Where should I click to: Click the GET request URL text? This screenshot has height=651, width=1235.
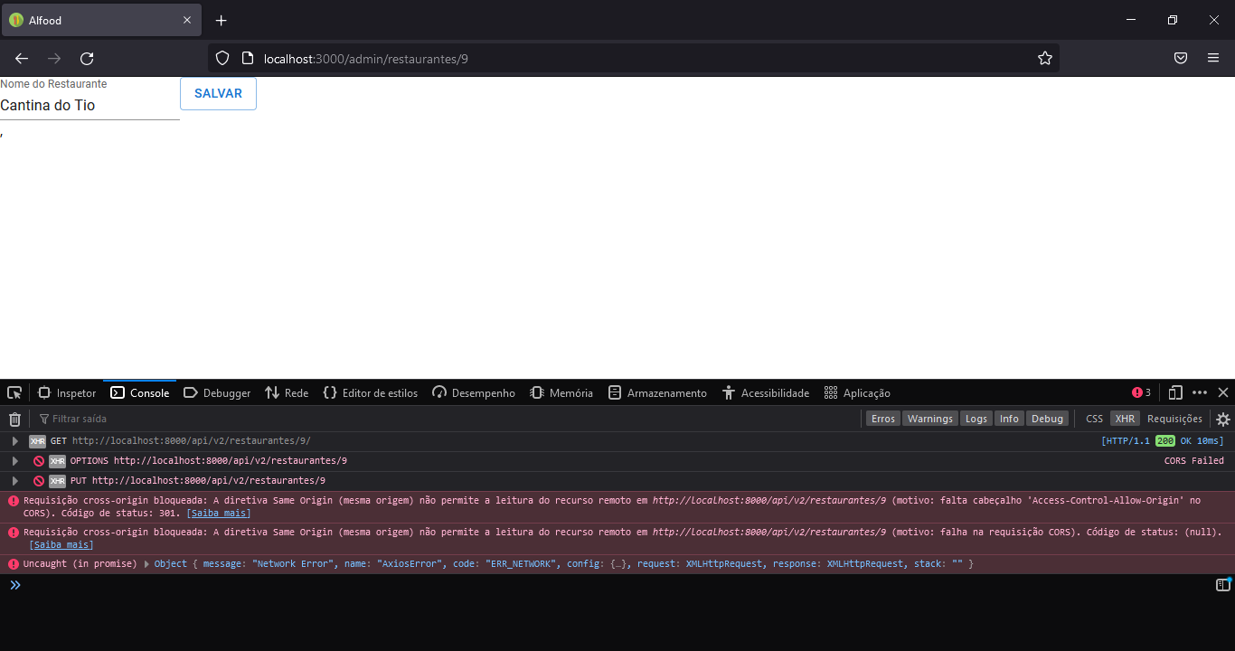(x=192, y=441)
